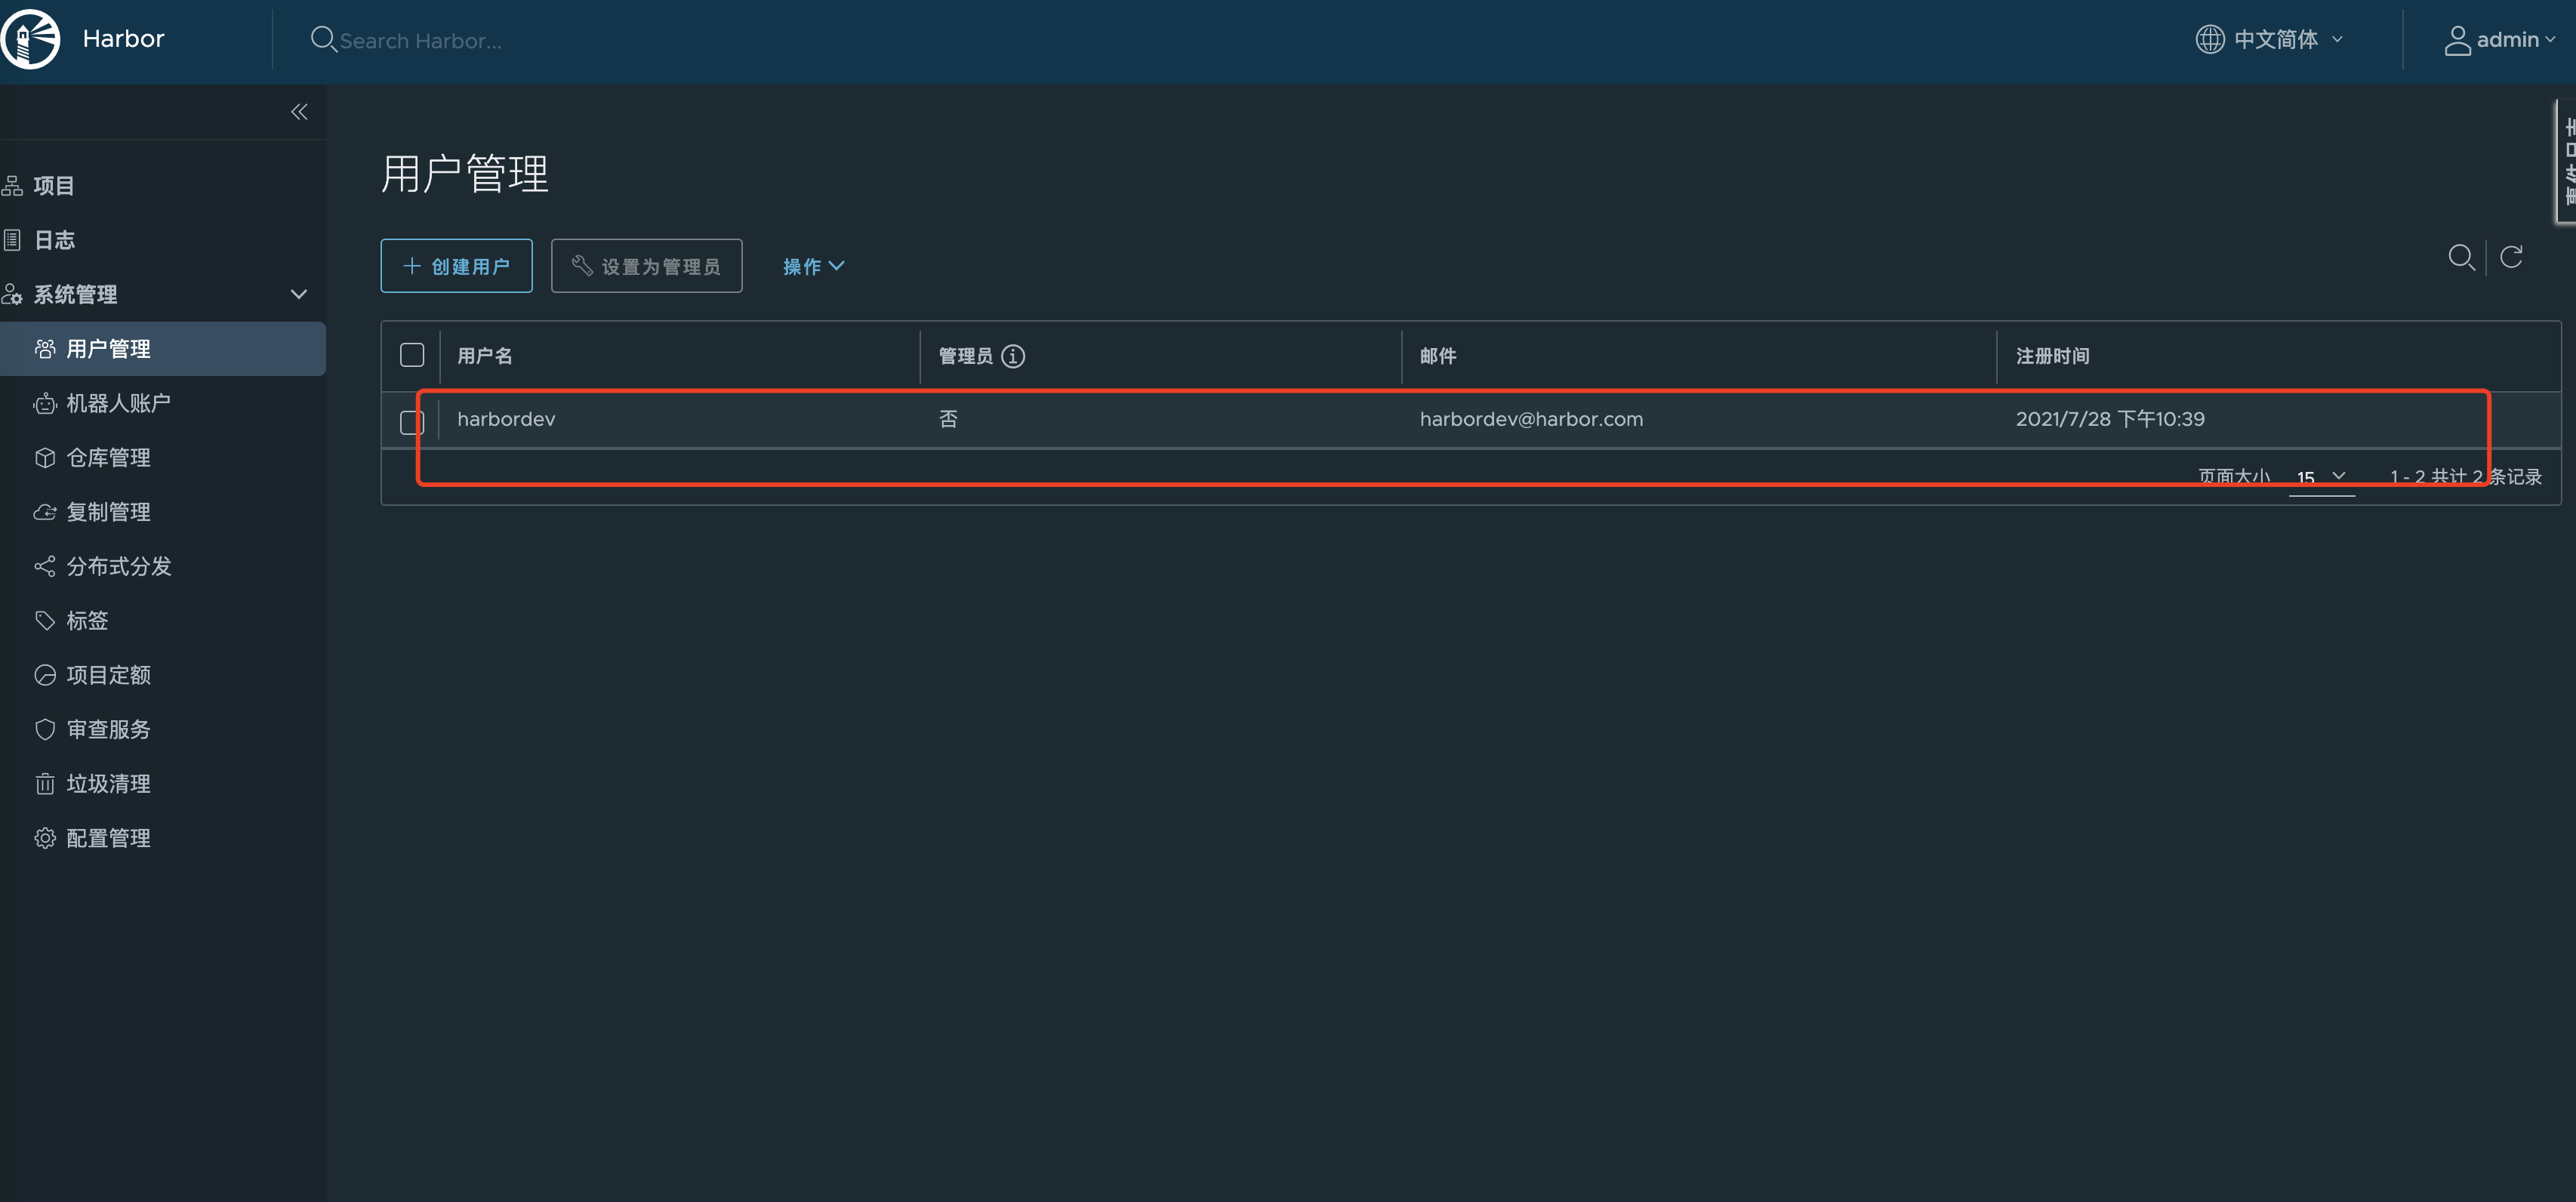This screenshot has width=2576, height=1202.
Task: Click the Harbor title text
Action: click(x=123, y=39)
